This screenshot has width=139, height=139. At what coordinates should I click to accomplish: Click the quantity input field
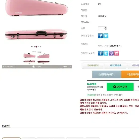coord(101,28)
